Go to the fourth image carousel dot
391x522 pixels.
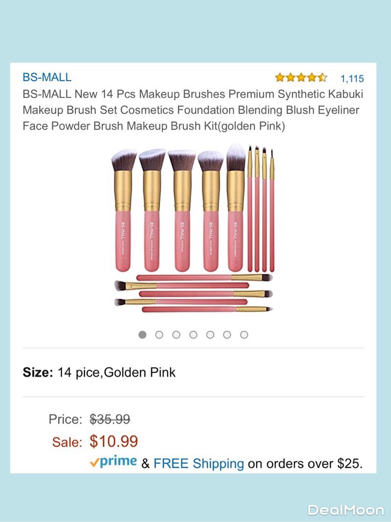pyautogui.click(x=194, y=335)
